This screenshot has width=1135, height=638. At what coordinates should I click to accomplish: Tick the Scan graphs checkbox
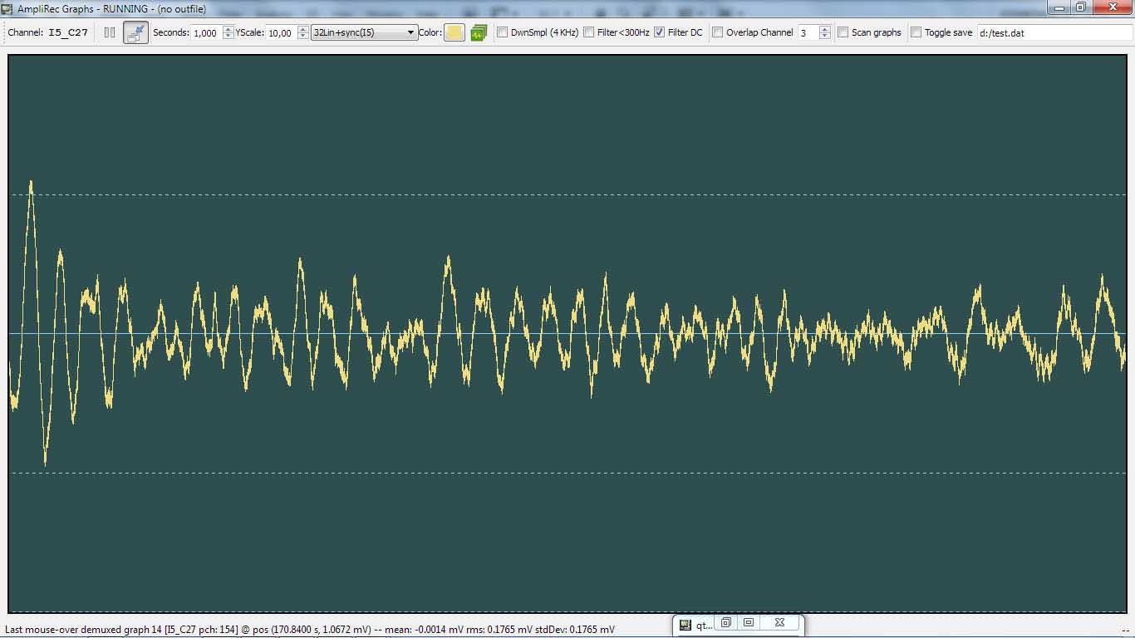pos(843,32)
